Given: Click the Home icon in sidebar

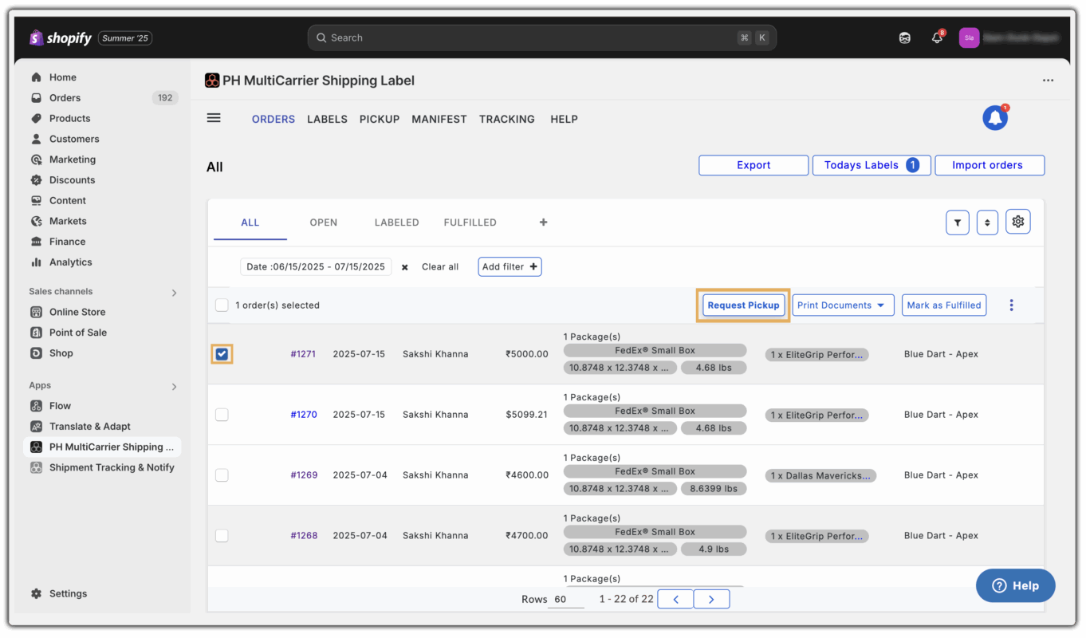Looking at the screenshot, I should tap(37, 77).
